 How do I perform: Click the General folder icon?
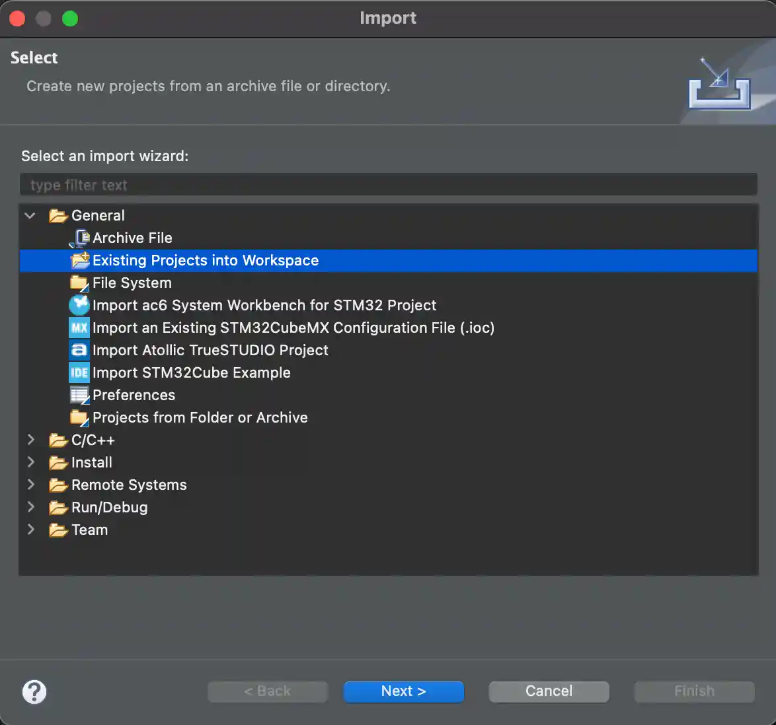(x=58, y=215)
